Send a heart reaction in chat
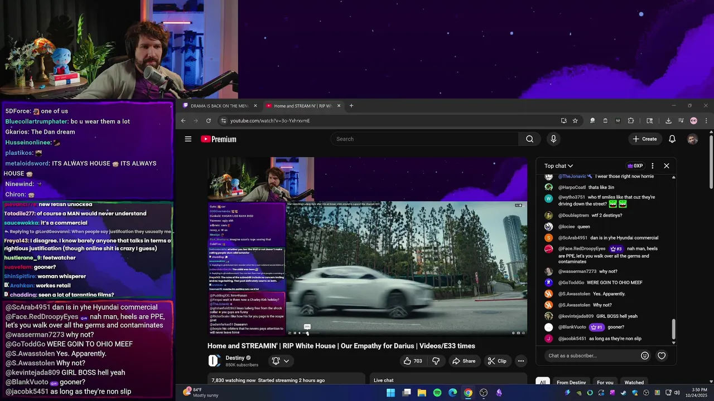 (662, 356)
